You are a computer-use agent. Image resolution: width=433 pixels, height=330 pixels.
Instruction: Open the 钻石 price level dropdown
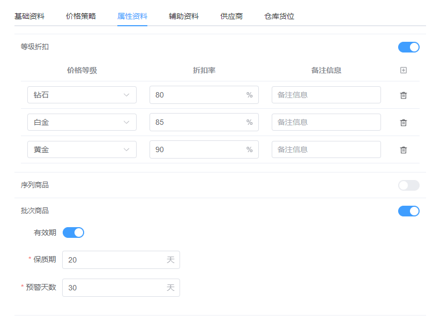pos(82,95)
